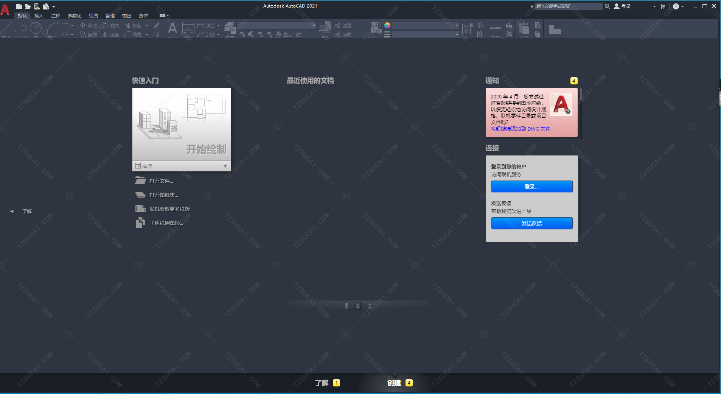Switch recent documents to text list view

point(370,306)
